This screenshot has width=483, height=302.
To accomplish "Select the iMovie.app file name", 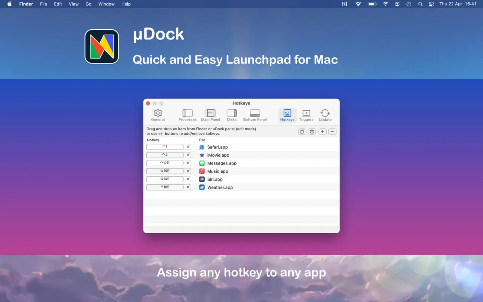I will coord(218,155).
